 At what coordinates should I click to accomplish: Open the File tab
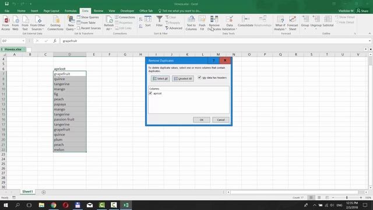point(7,10)
